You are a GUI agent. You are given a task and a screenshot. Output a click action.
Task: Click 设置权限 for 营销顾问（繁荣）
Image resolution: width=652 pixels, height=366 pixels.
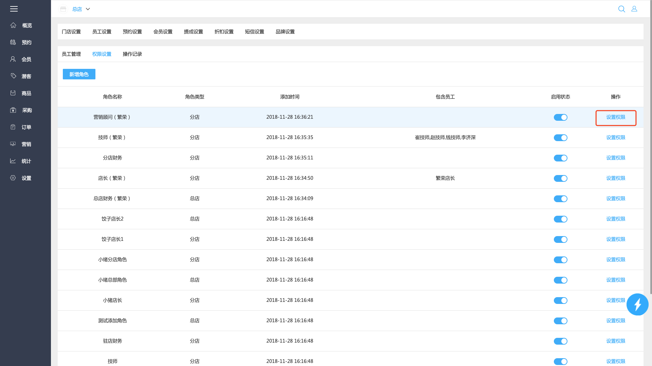pyautogui.click(x=616, y=117)
